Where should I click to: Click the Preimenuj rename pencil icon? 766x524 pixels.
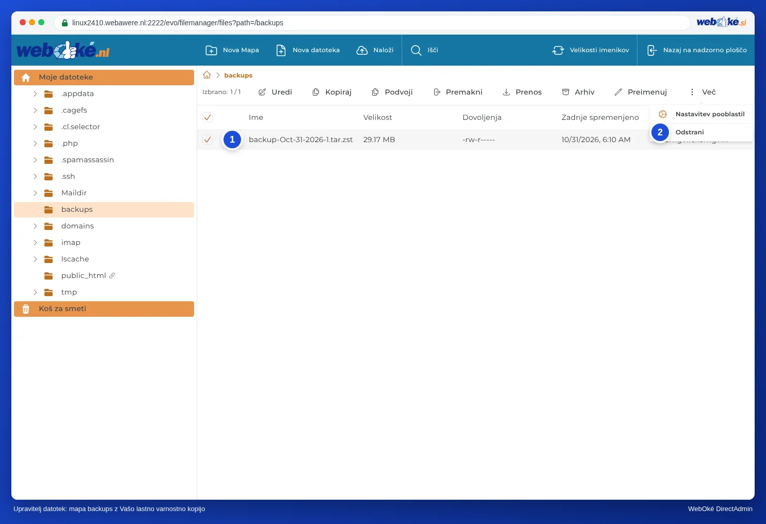(618, 92)
